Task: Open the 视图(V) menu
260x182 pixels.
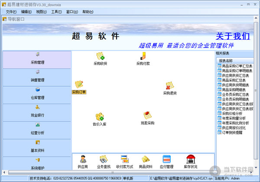Action: pyautogui.click(x=41, y=12)
